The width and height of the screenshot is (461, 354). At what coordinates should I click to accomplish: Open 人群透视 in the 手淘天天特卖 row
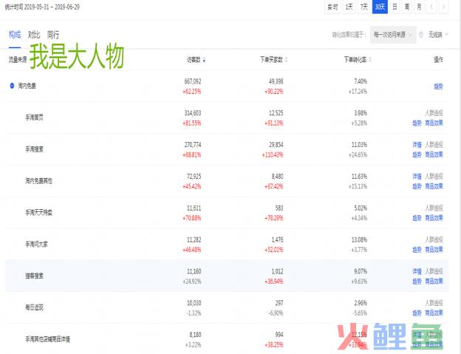click(x=434, y=208)
